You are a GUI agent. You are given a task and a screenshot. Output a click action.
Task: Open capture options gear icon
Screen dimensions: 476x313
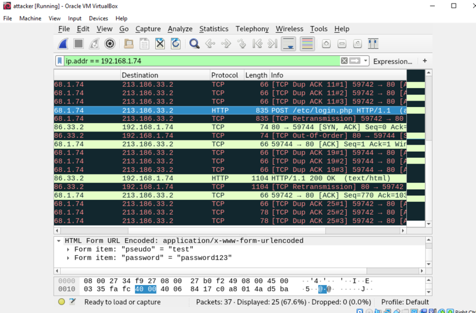click(x=109, y=43)
